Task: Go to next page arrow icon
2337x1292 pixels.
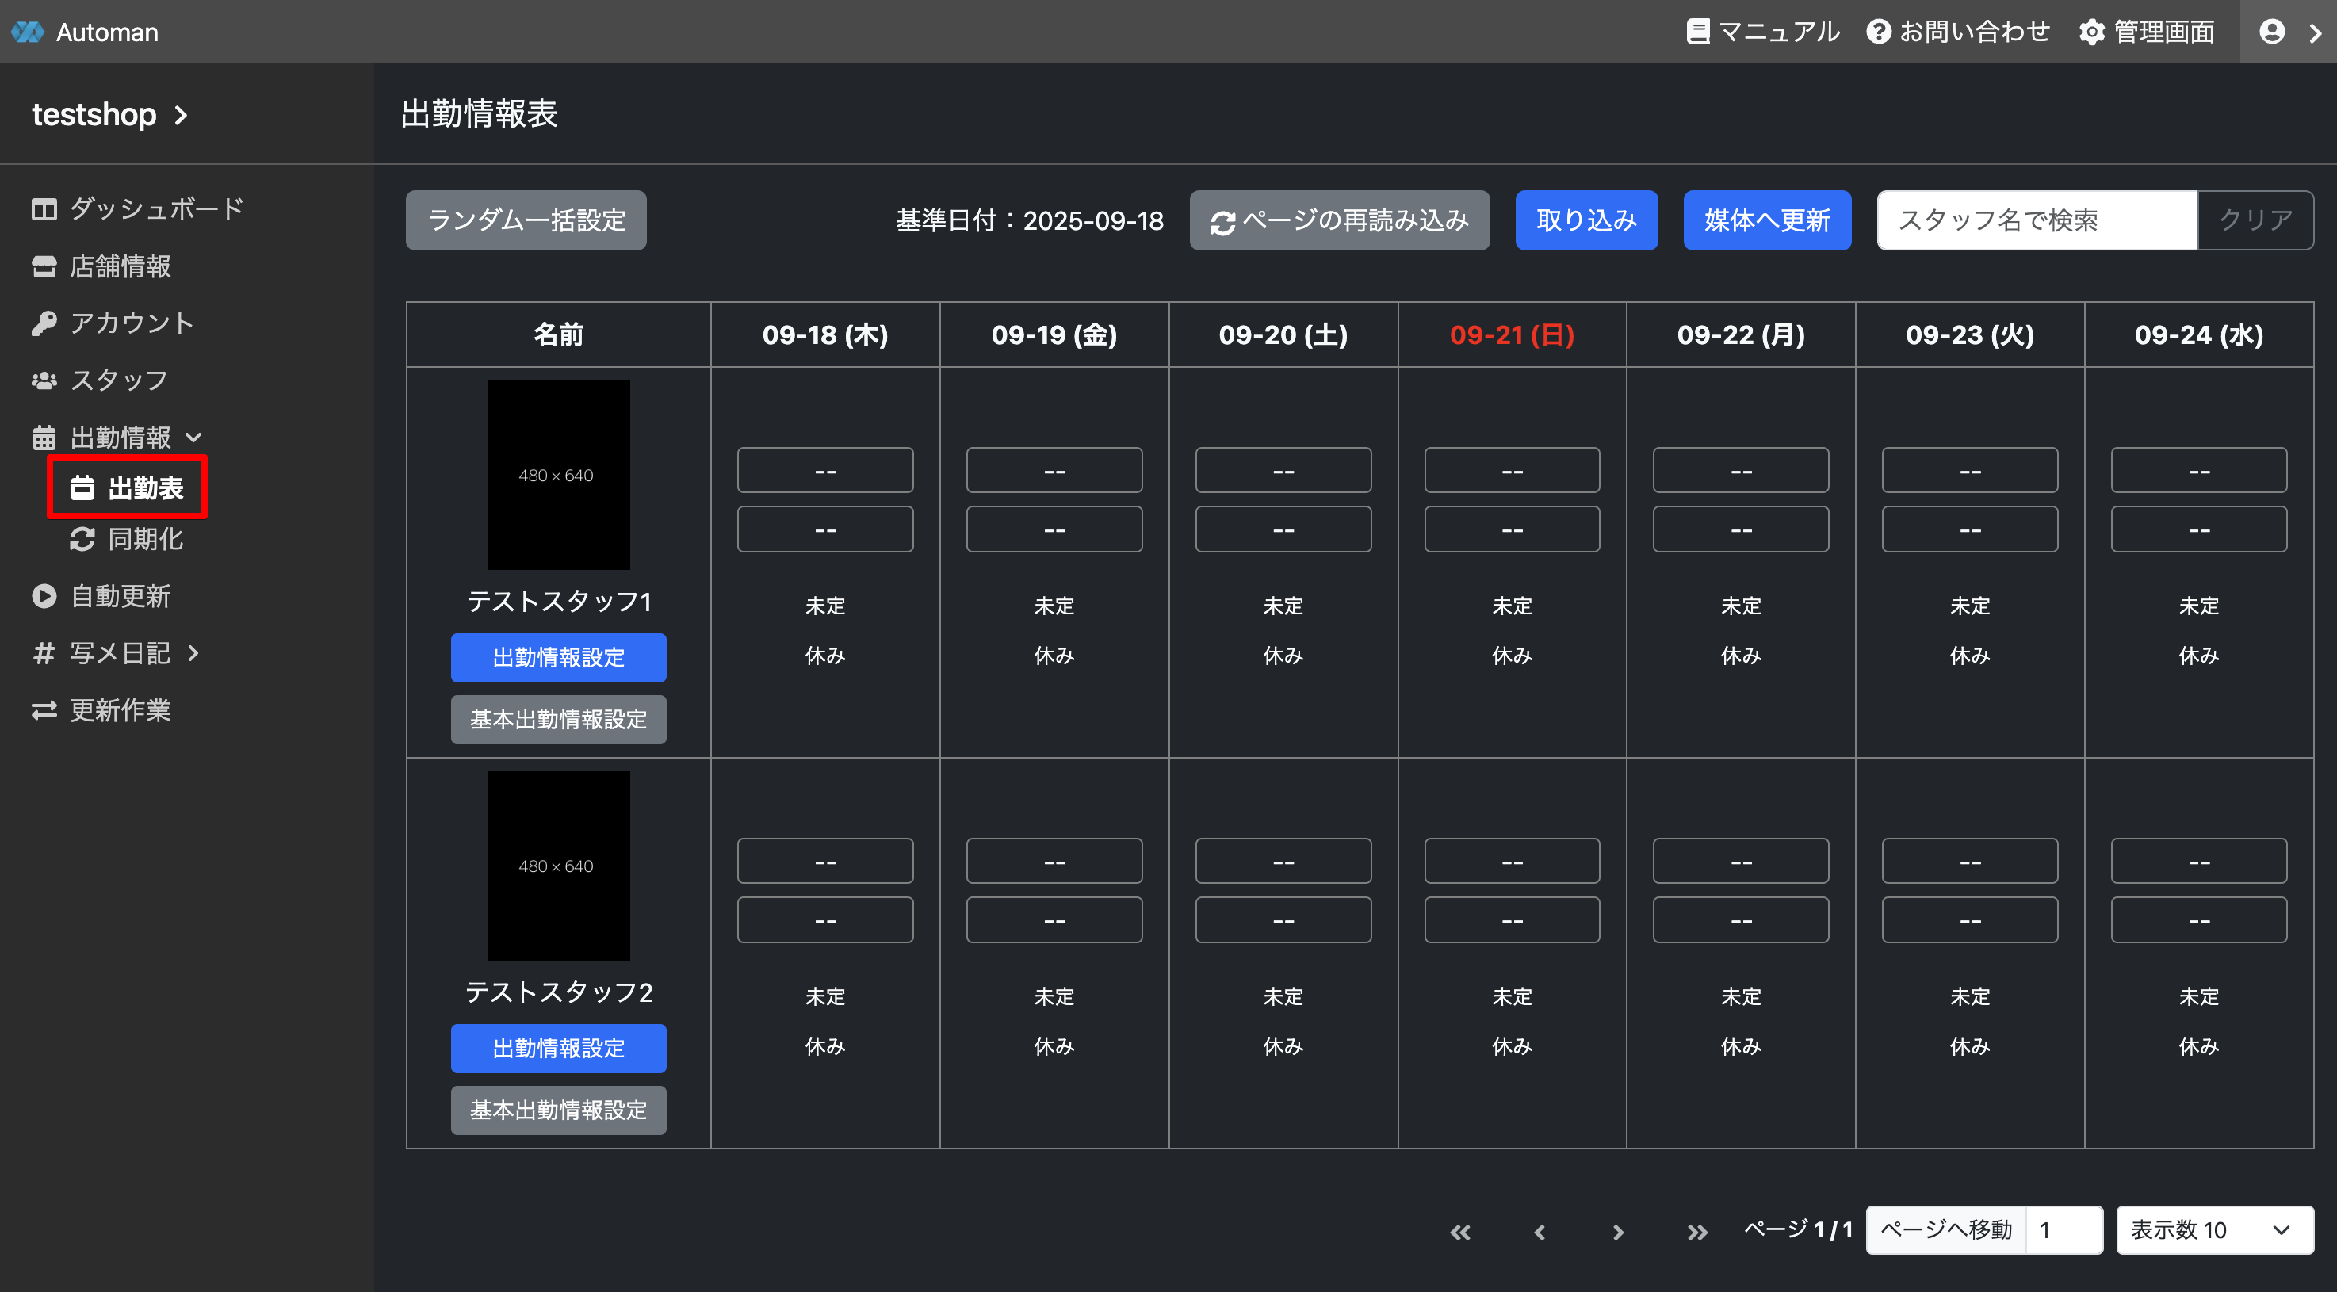Action: coord(1617,1231)
